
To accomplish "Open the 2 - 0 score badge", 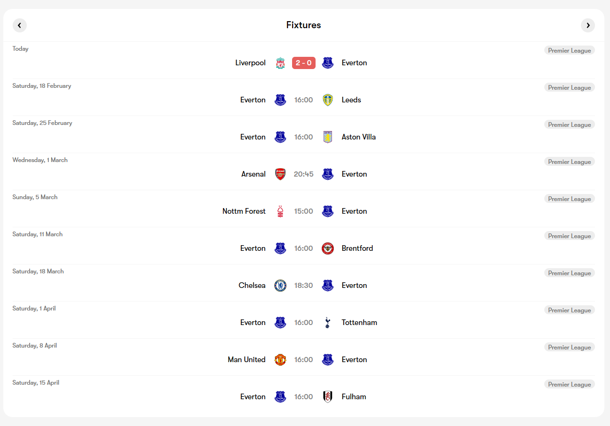I will coord(304,63).
